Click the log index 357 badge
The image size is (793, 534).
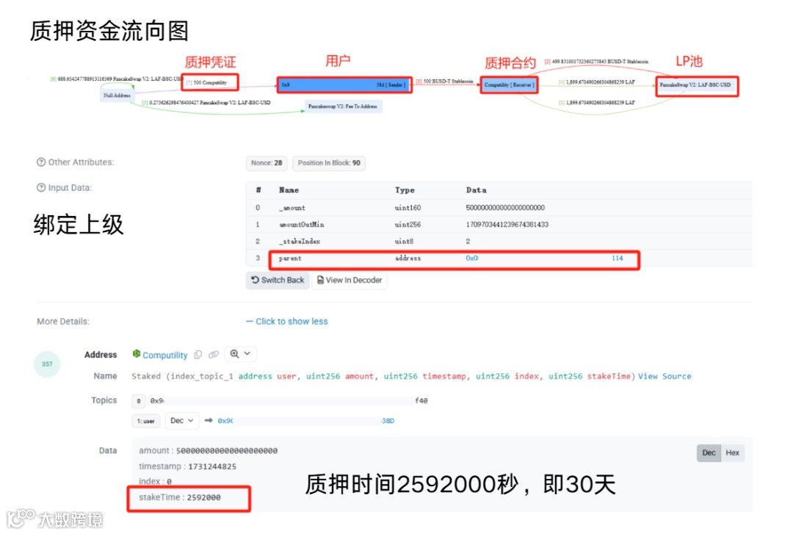(47, 364)
